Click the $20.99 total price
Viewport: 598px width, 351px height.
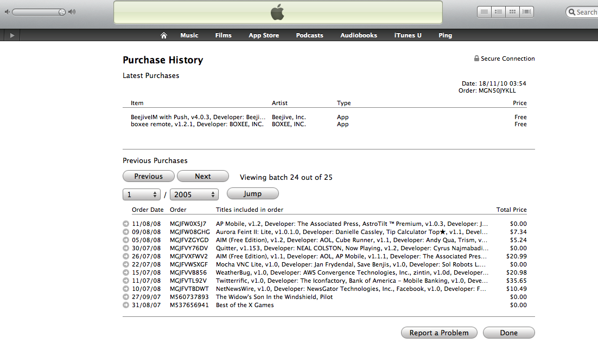point(517,256)
